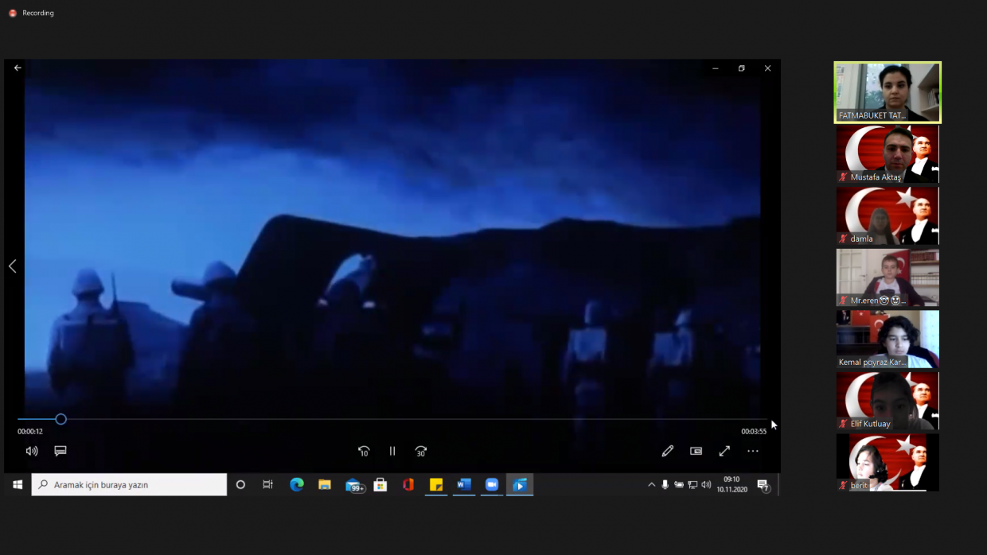The width and height of the screenshot is (987, 555).
Task: Click the Windows Start button
Action: (x=18, y=484)
